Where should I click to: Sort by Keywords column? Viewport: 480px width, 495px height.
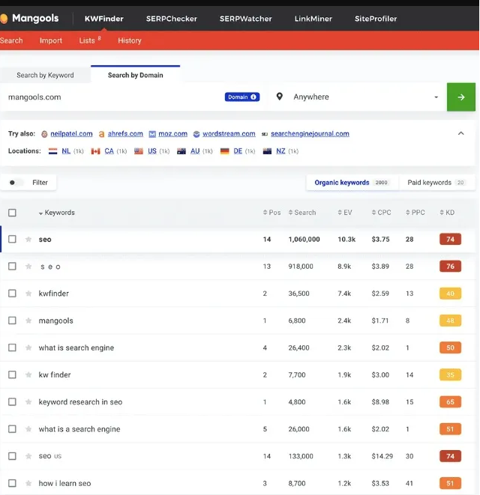[56, 213]
